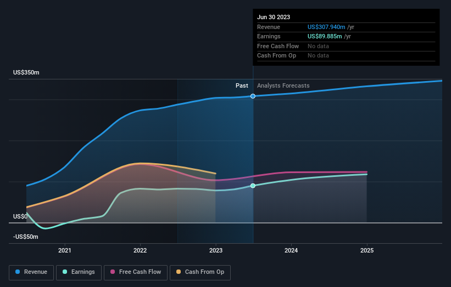Click the Jun 30 2023 tooltip date
Viewport: 451px width, 287px height.
(x=274, y=17)
